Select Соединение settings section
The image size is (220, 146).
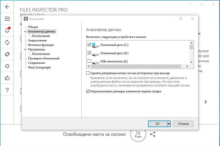(x=37, y=63)
